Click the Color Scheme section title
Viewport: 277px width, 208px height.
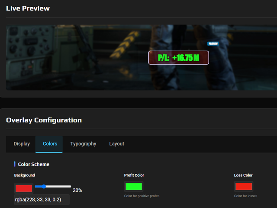pos(33,164)
